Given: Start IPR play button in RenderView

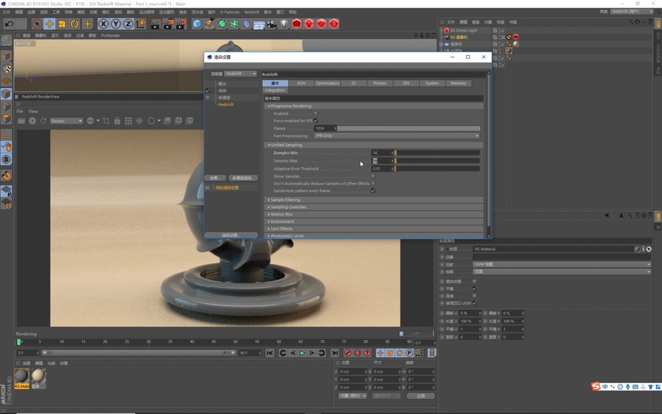Looking at the screenshot, I should click(x=32, y=120).
